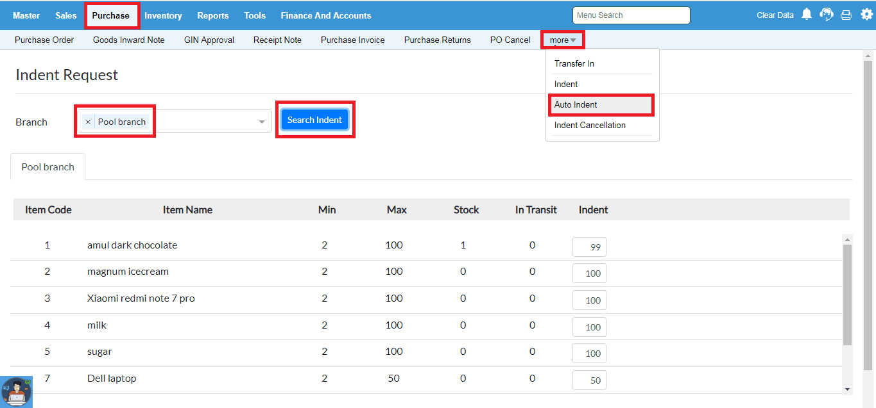Click the Search Indent button

tap(314, 120)
